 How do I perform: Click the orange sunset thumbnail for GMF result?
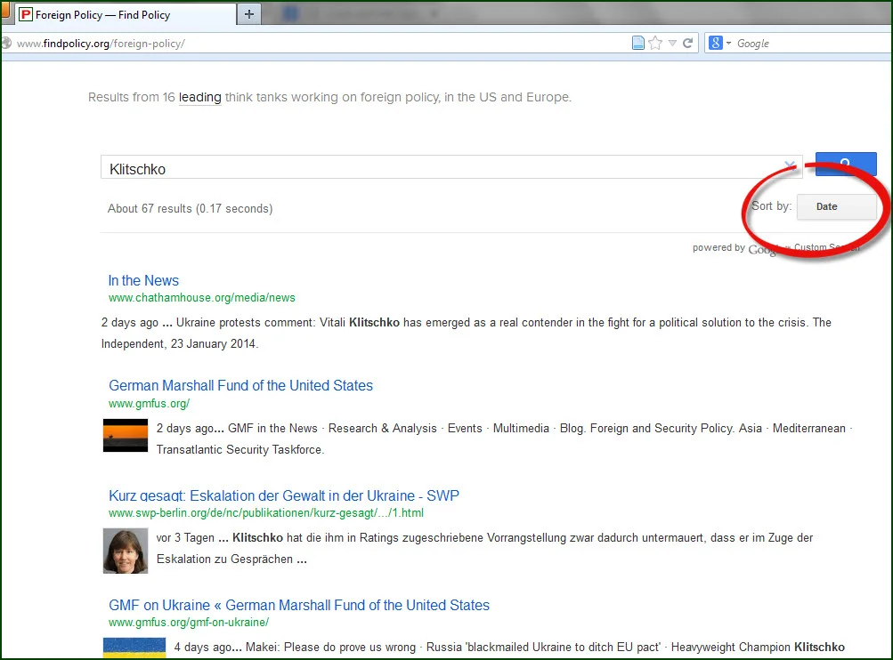126,435
